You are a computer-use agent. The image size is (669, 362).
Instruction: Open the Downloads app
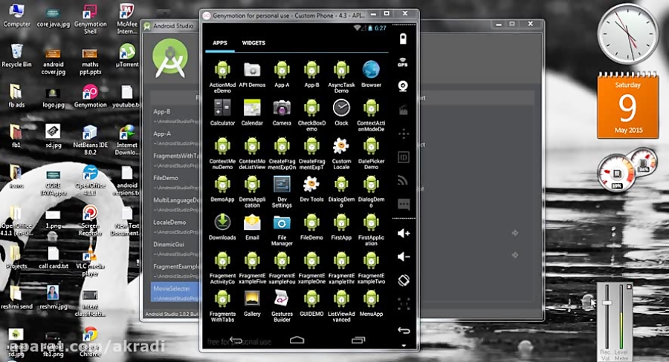point(222,227)
